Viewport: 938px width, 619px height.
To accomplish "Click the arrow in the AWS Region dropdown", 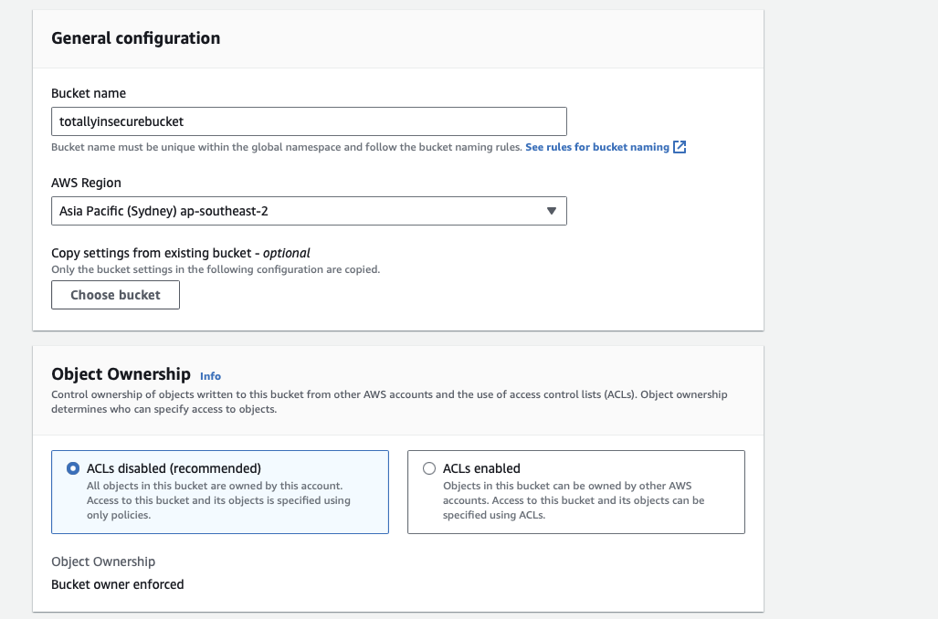I will (551, 211).
